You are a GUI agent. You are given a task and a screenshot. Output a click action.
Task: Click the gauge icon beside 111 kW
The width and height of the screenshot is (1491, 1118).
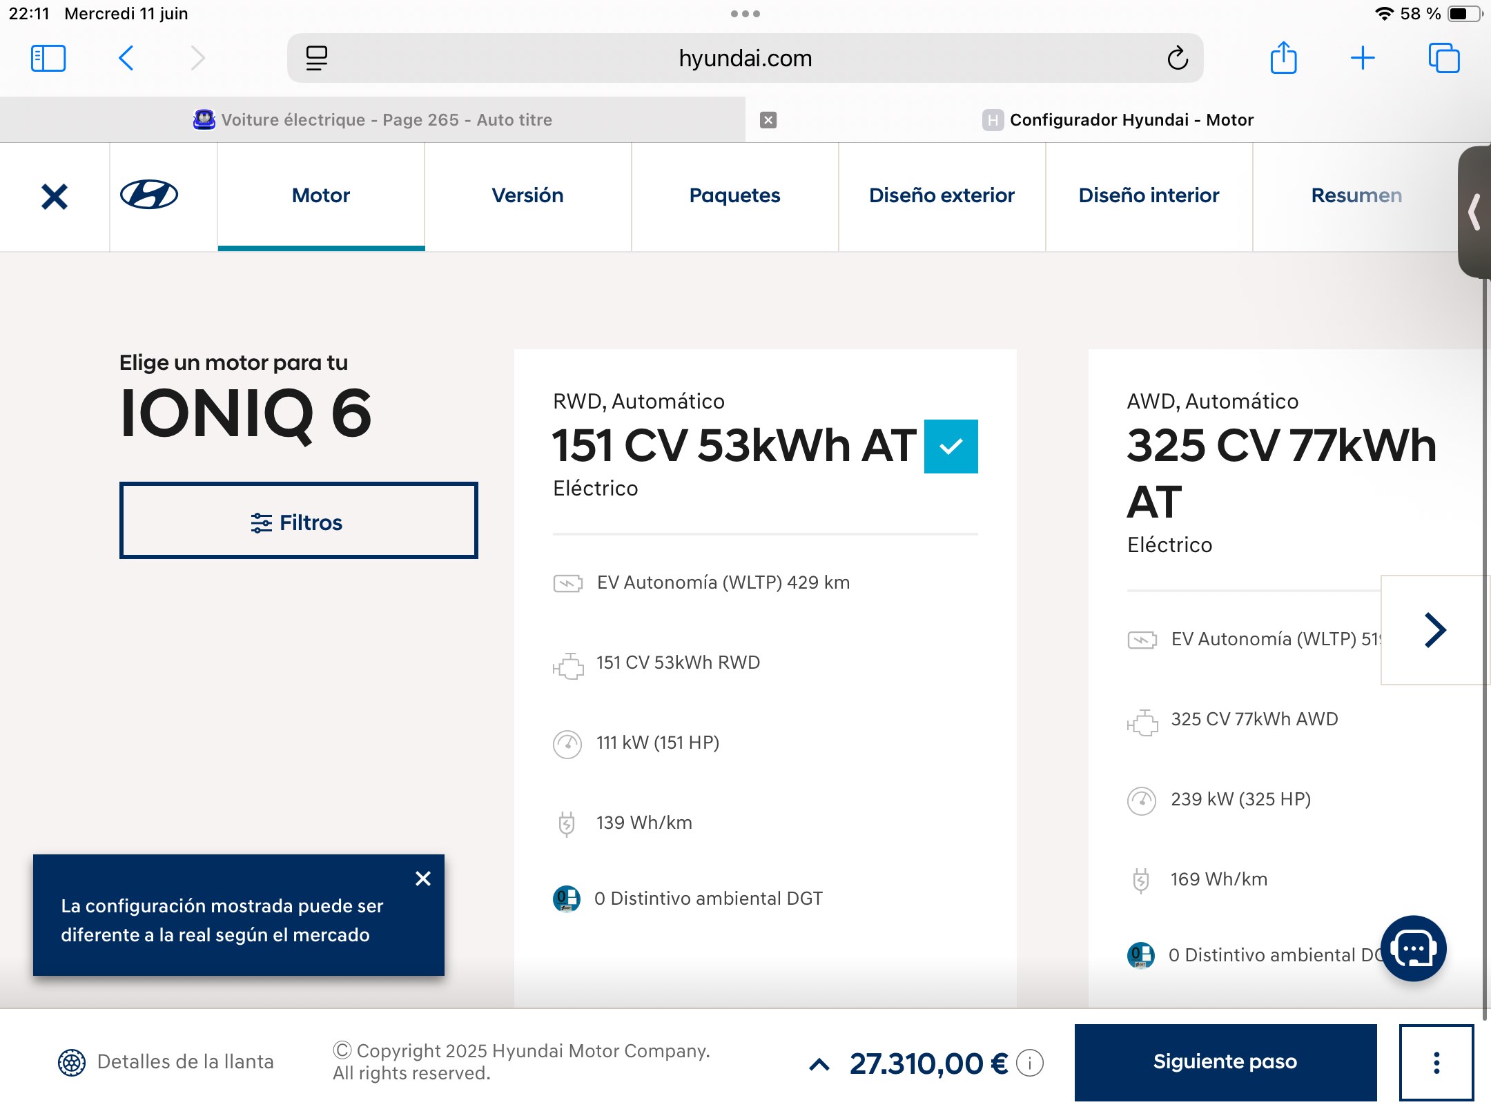click(x=567, y=745)
